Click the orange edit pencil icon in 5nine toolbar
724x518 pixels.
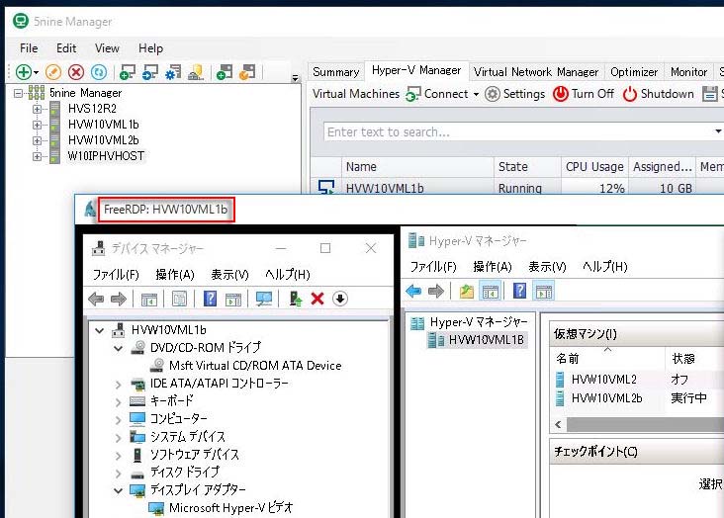click(53, 72)
